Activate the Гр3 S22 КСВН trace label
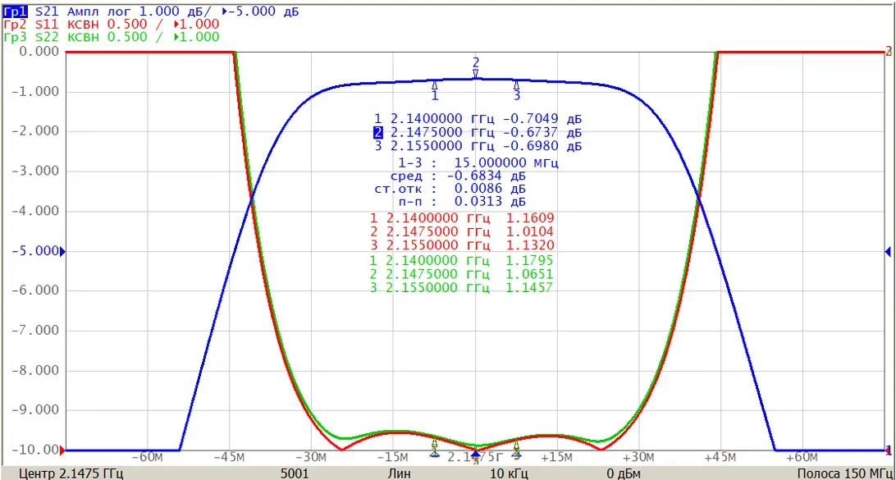 (112, 37)
